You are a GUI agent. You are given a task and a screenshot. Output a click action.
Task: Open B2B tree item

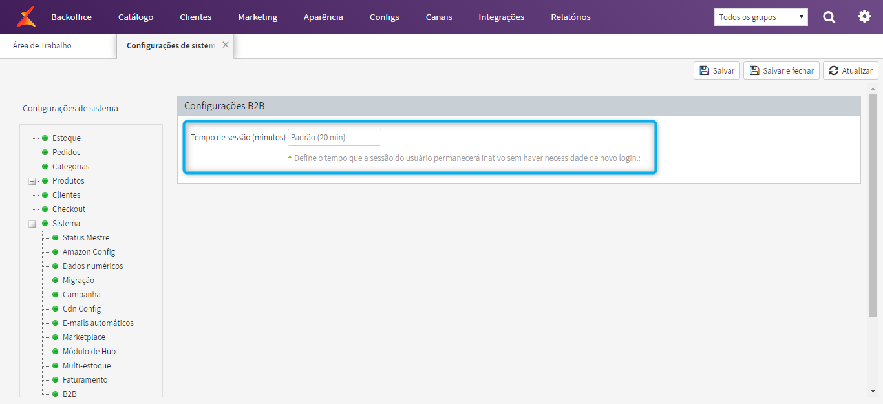click(69, 394)
